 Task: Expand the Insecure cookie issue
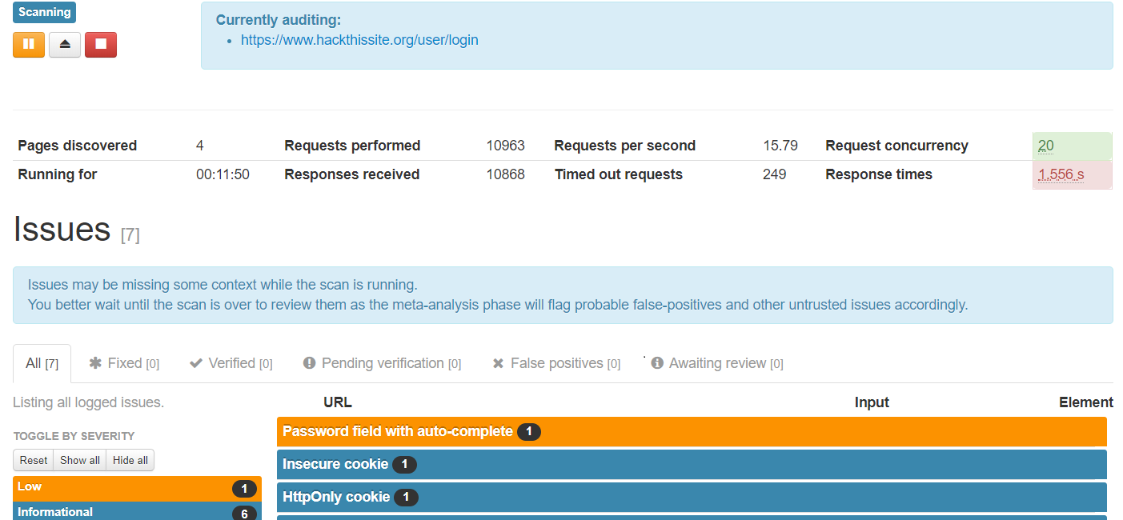click(335, 464)
